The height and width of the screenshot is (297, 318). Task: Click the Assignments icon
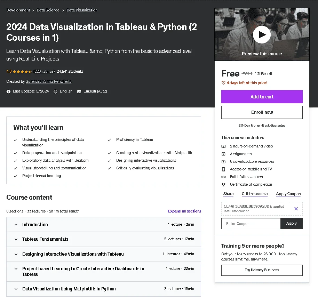[x=223, y=154]
